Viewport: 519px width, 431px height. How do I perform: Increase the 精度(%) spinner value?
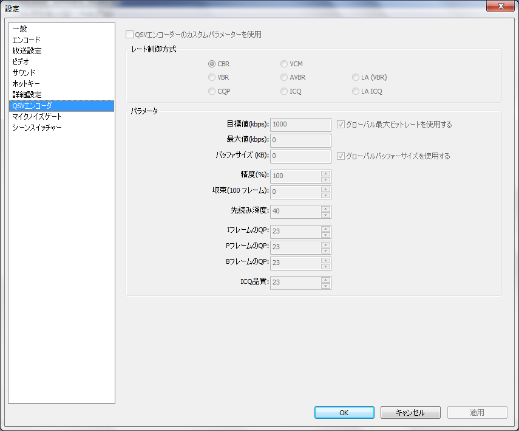326,173
